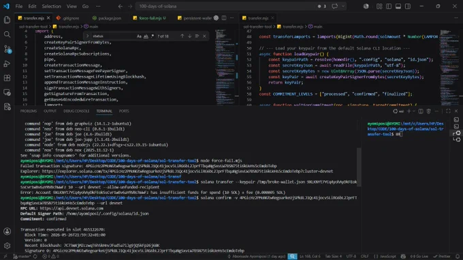Add a new terminal with plus icon
The image size is (463, 260).
[x=409, y=111]
